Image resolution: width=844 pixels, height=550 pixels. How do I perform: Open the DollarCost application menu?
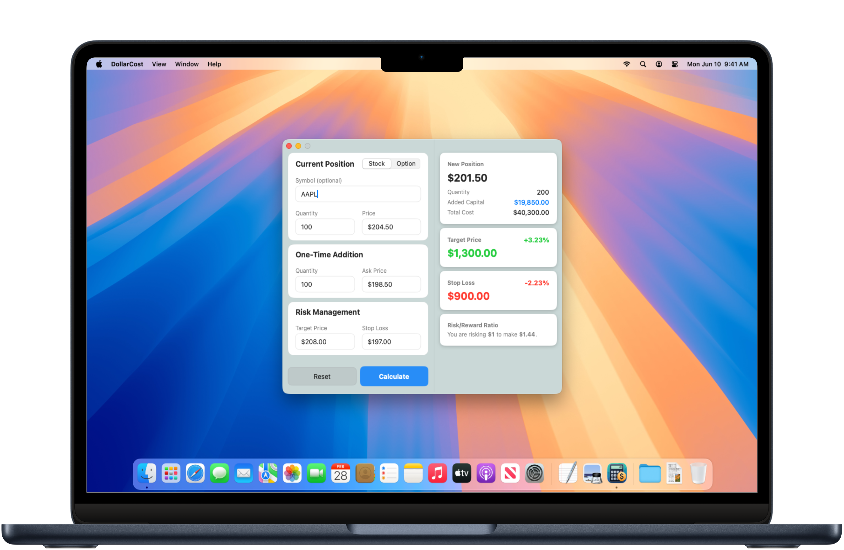[127, 64]
